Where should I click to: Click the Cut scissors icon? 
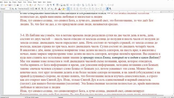point(24,5)
